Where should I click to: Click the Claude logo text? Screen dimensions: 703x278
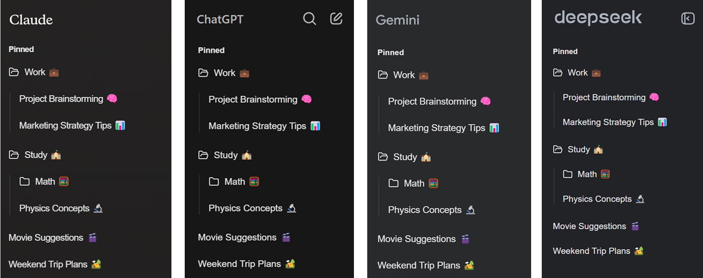31,20
